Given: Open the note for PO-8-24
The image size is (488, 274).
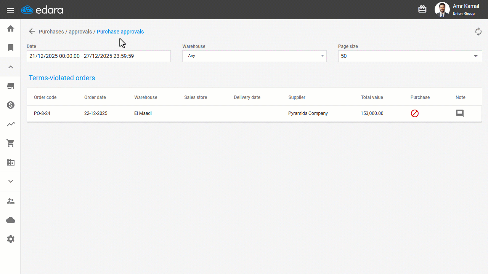Looking at the screenshot, I should [460, 113].
